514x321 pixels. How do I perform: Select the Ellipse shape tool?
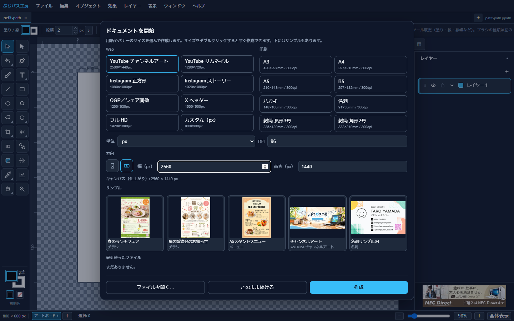tap(8, 103)
